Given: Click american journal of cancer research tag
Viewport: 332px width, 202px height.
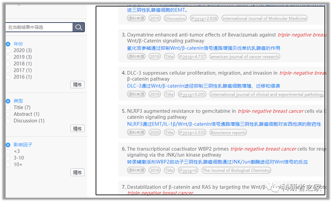Looking at the screenshot, I should point(245,57).
